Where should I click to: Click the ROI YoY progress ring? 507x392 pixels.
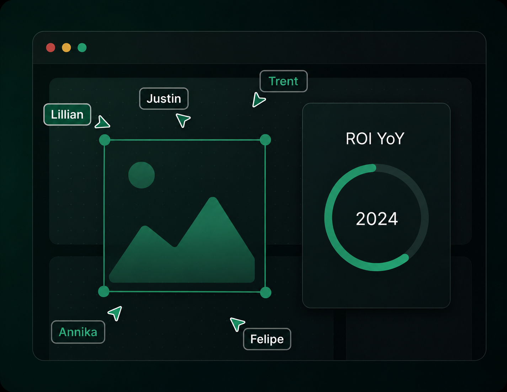coord(376,218)
